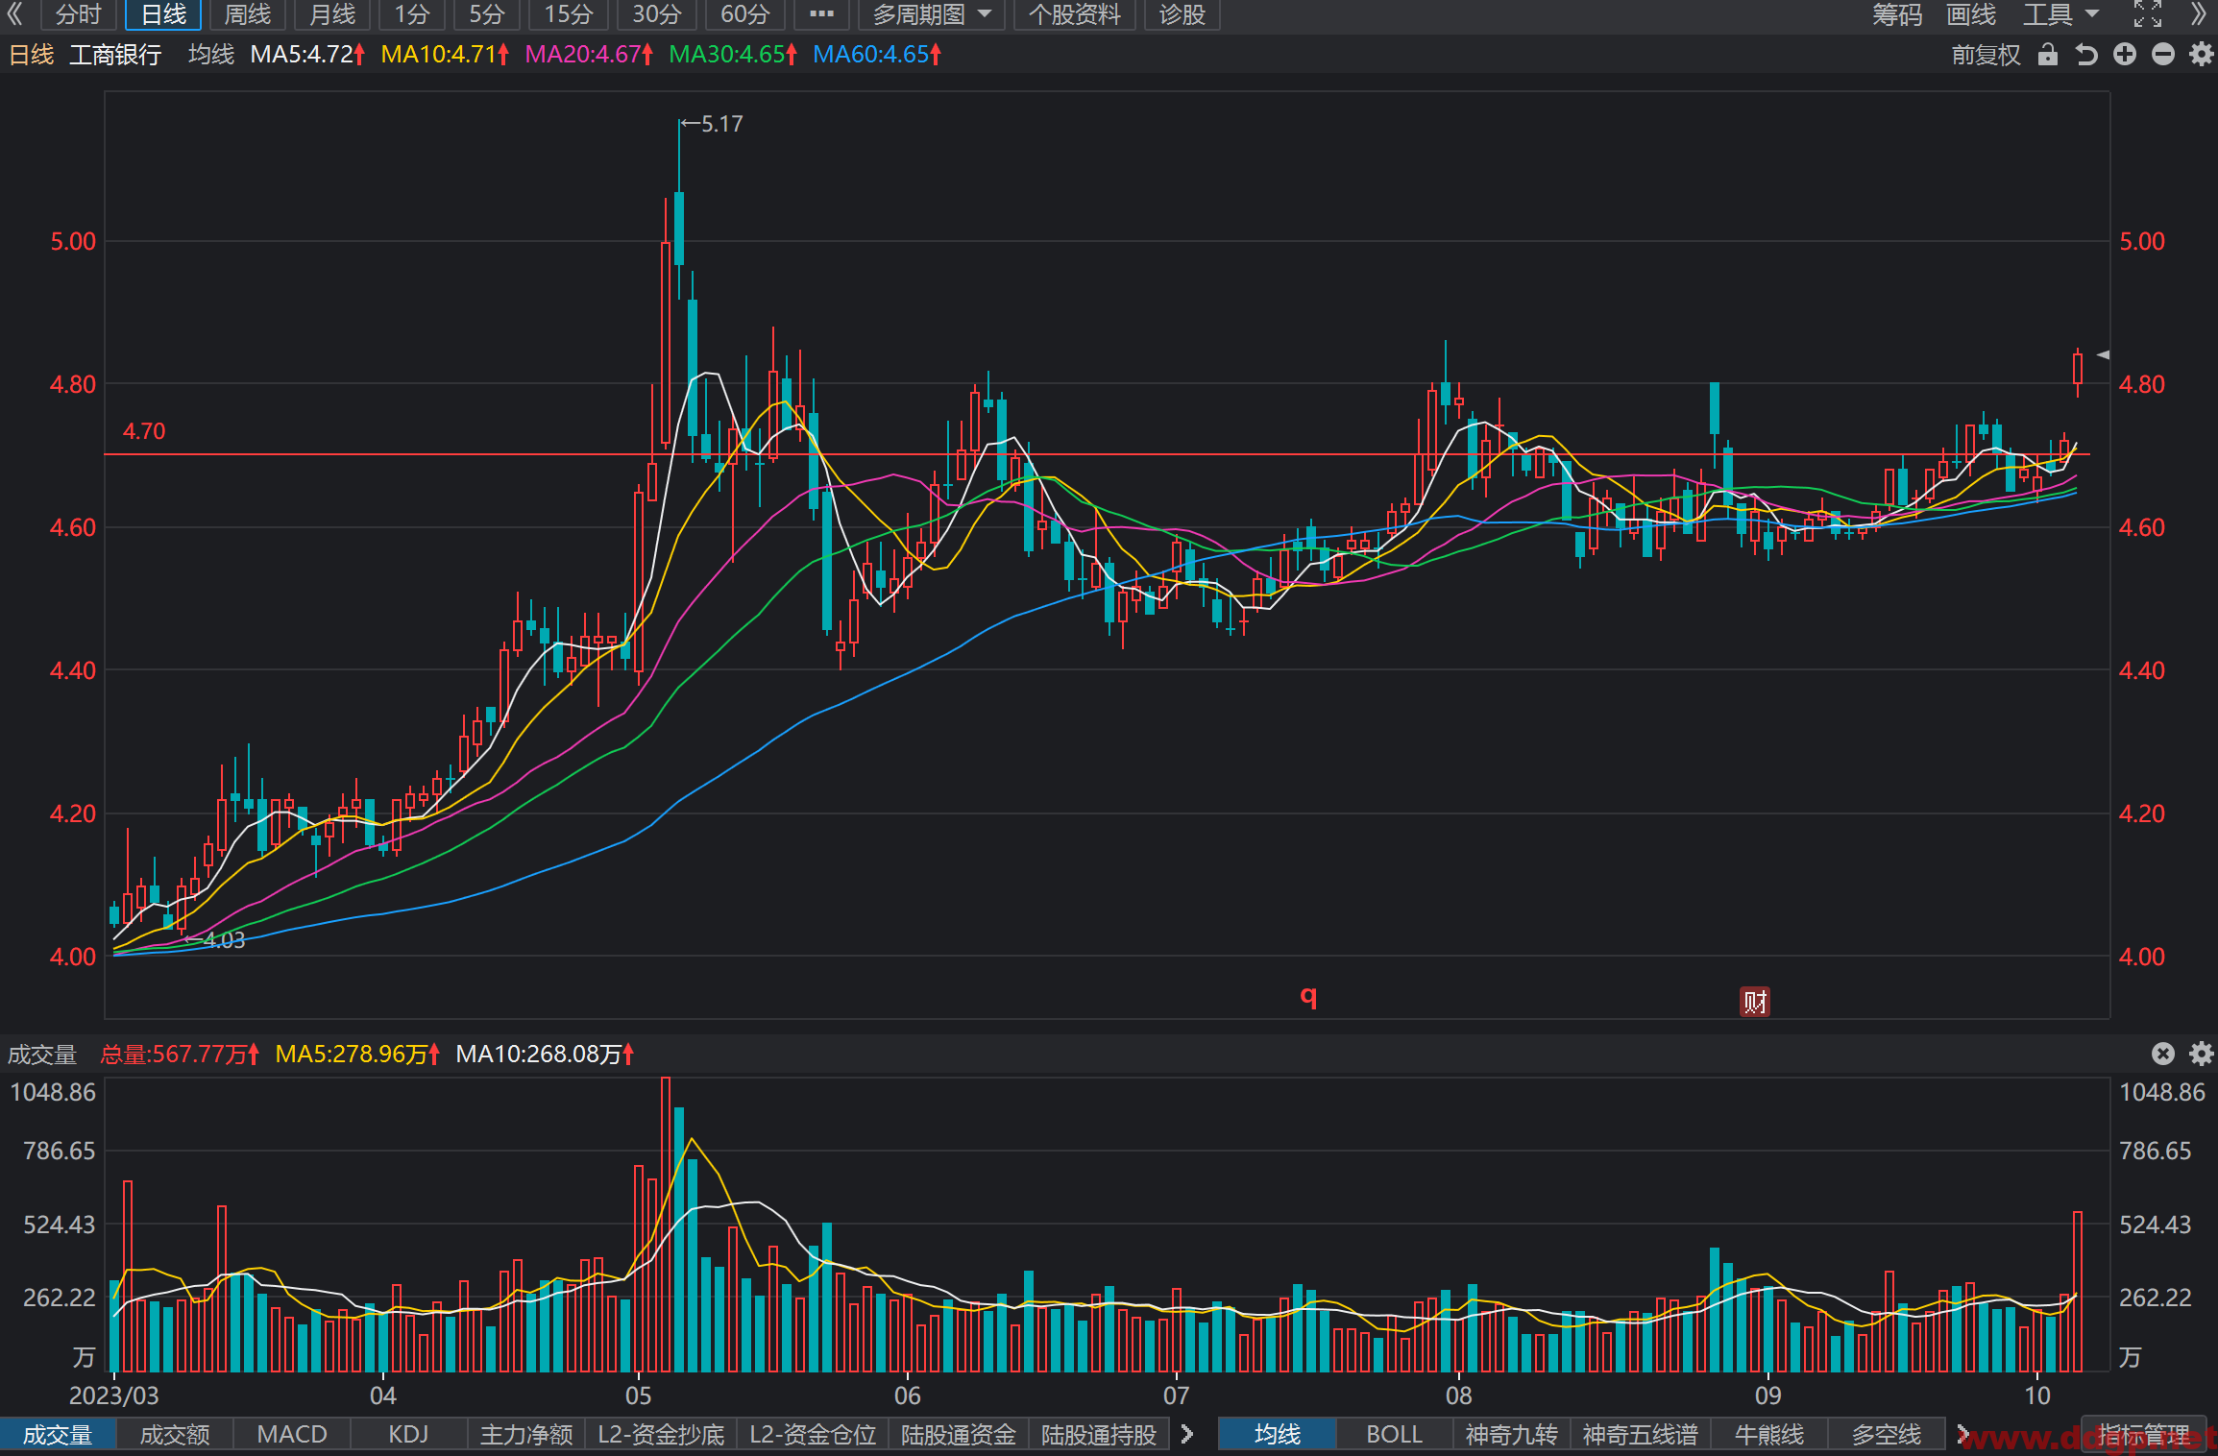Select 神奇九转 overlay indicator tab
This screenshot has height=1456, width=2218.
[1511, 1434]
